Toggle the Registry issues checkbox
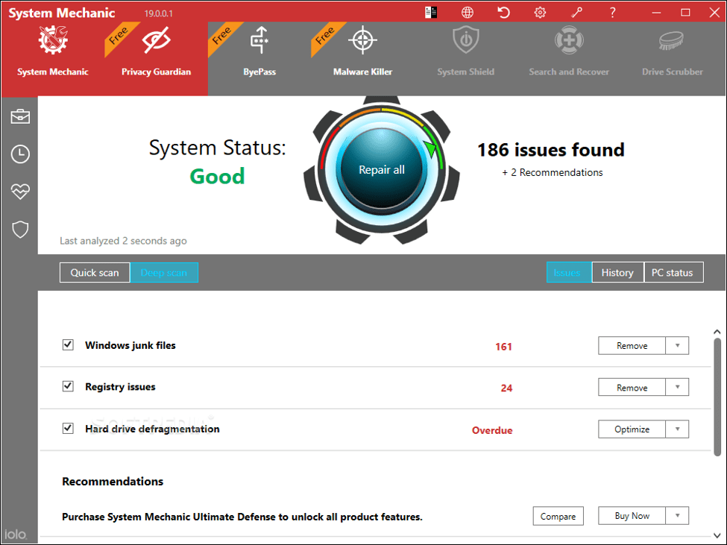Image resolution: width=727 pixels, height=545 pixels. 68,386
